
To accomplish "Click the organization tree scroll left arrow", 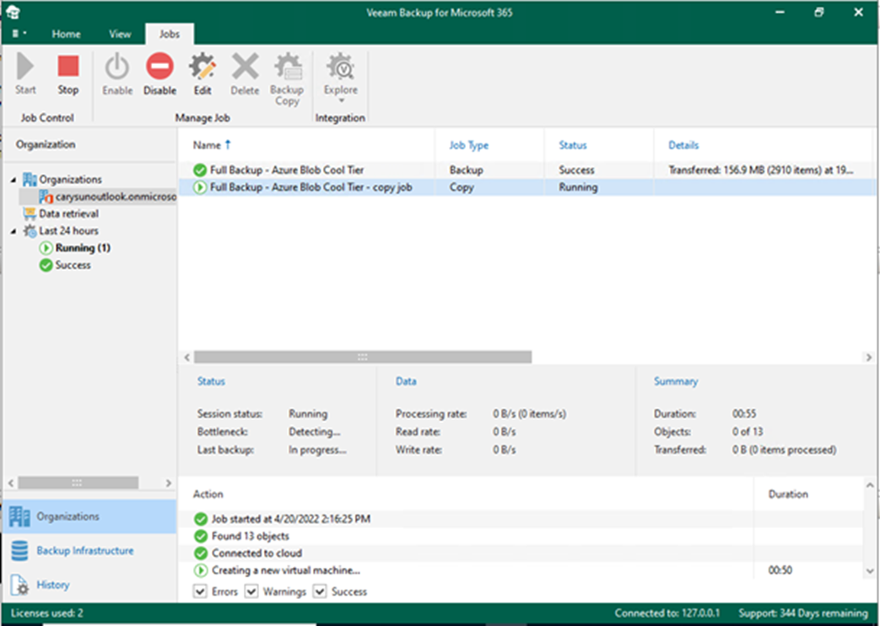I will pos(11,483).
